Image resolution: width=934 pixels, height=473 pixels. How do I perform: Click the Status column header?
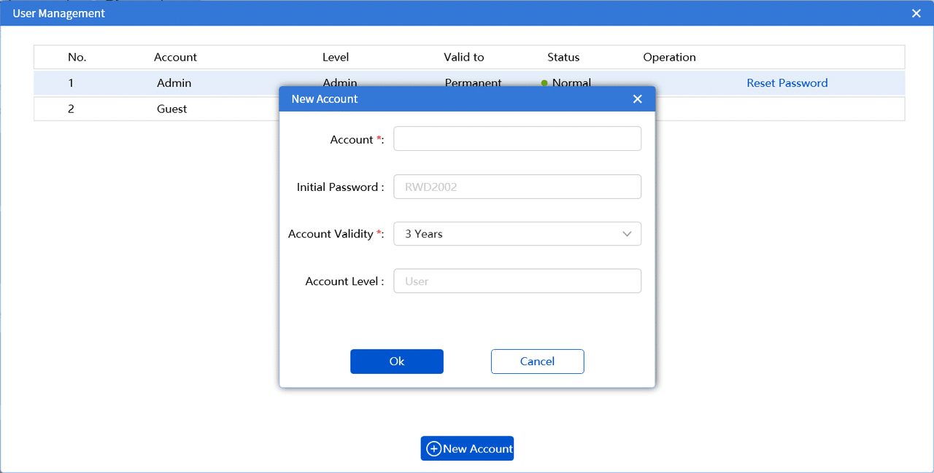tap(563, 57)
